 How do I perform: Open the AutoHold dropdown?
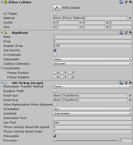pos(92,113)
